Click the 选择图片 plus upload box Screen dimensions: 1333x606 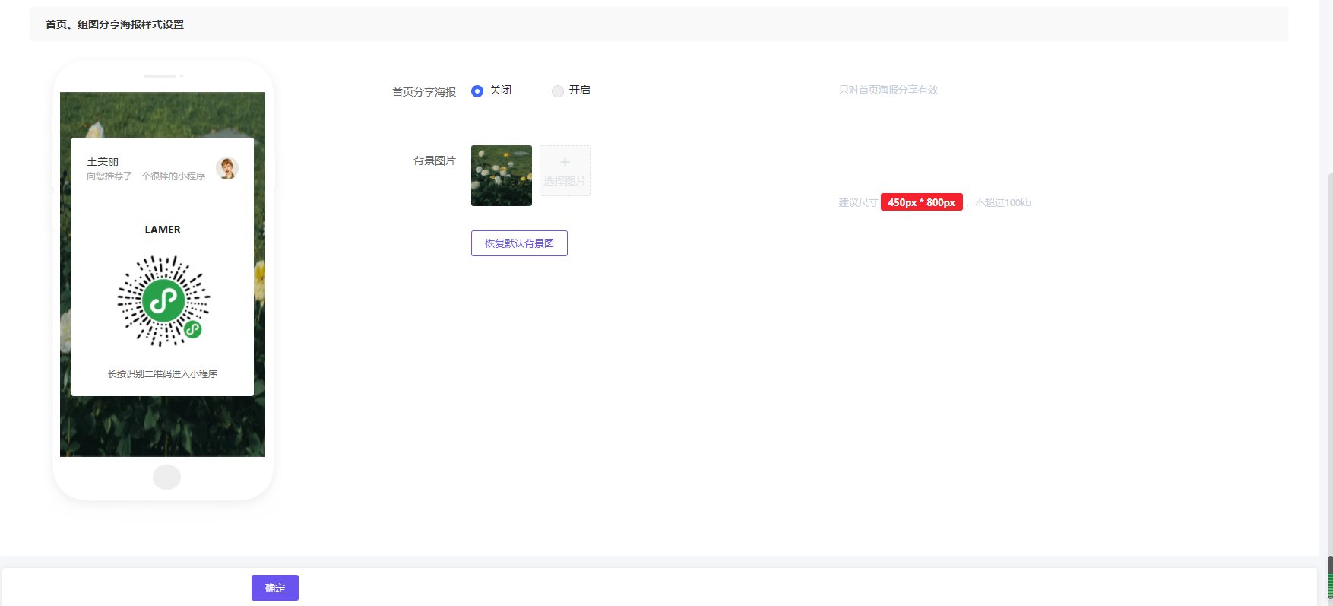tap(565, 170)
